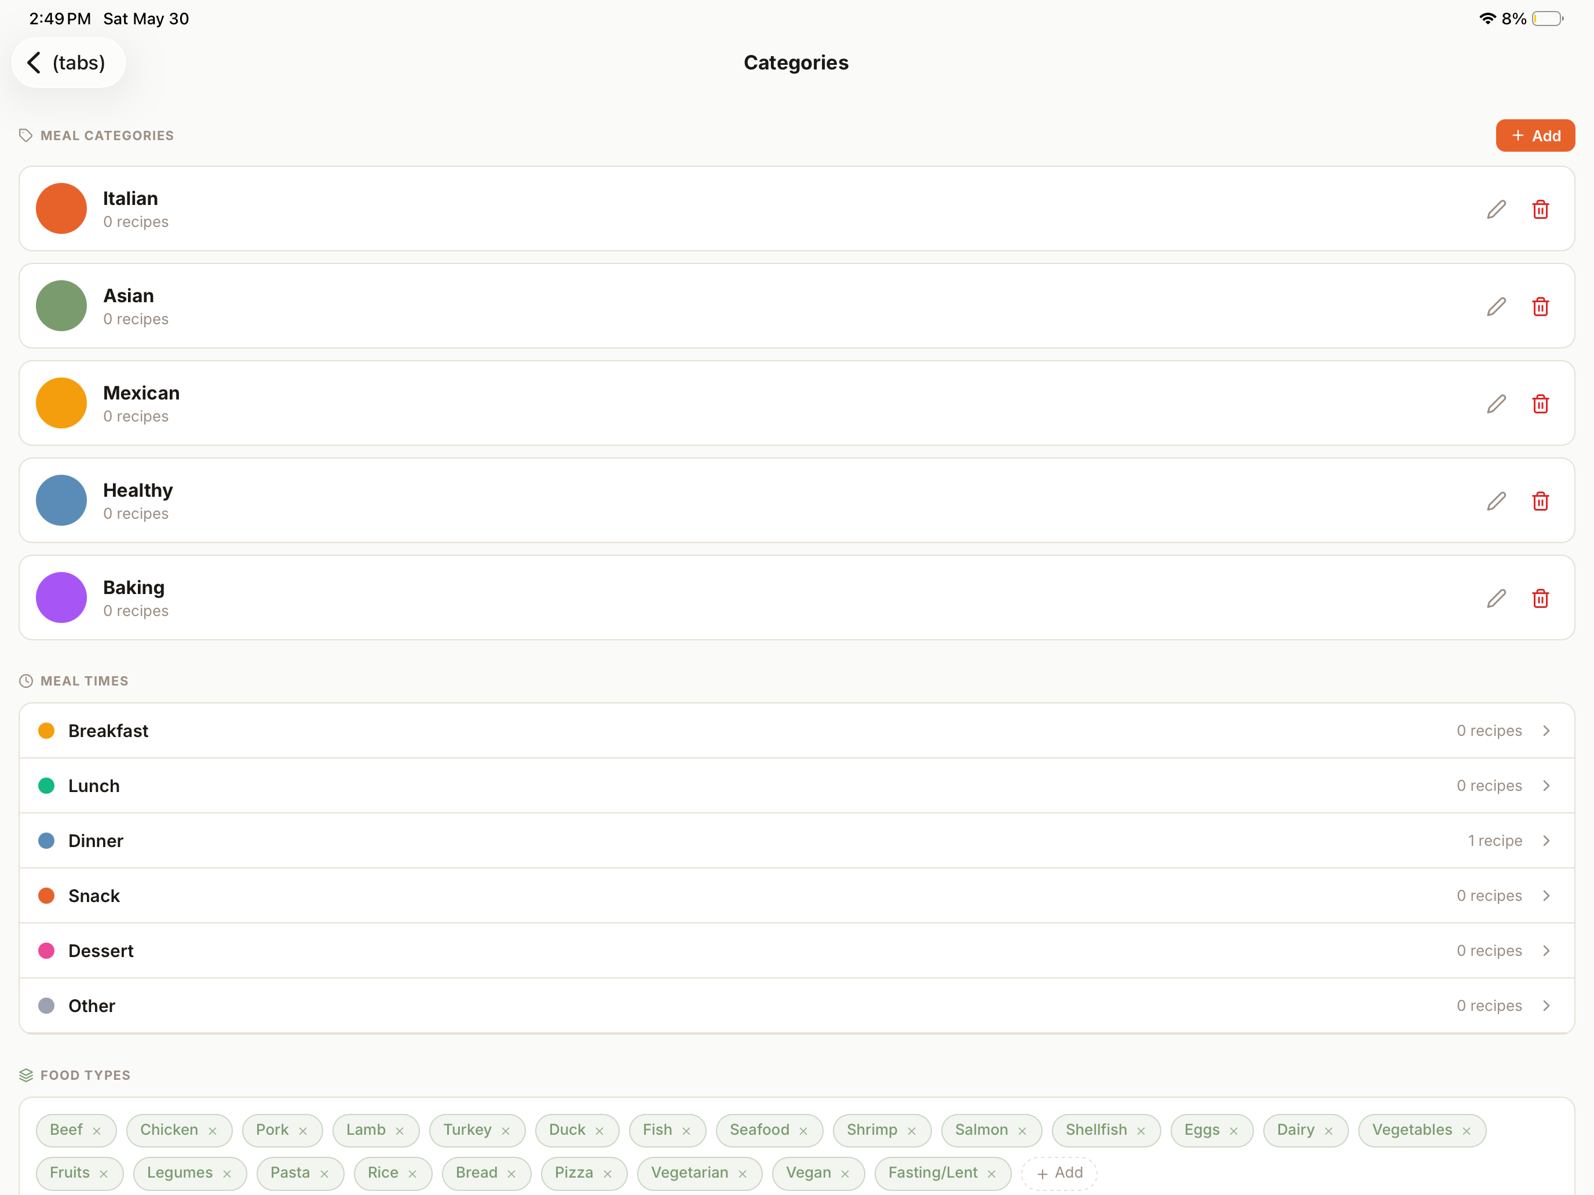Remove the Fish food type tag
Image resolution: width=1594 pixels, height=1195 pixels.
tap(686, 1131)
